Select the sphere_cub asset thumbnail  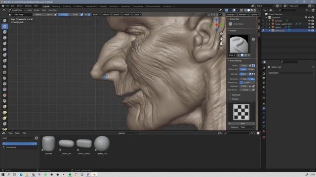click(x=102, y=144)
